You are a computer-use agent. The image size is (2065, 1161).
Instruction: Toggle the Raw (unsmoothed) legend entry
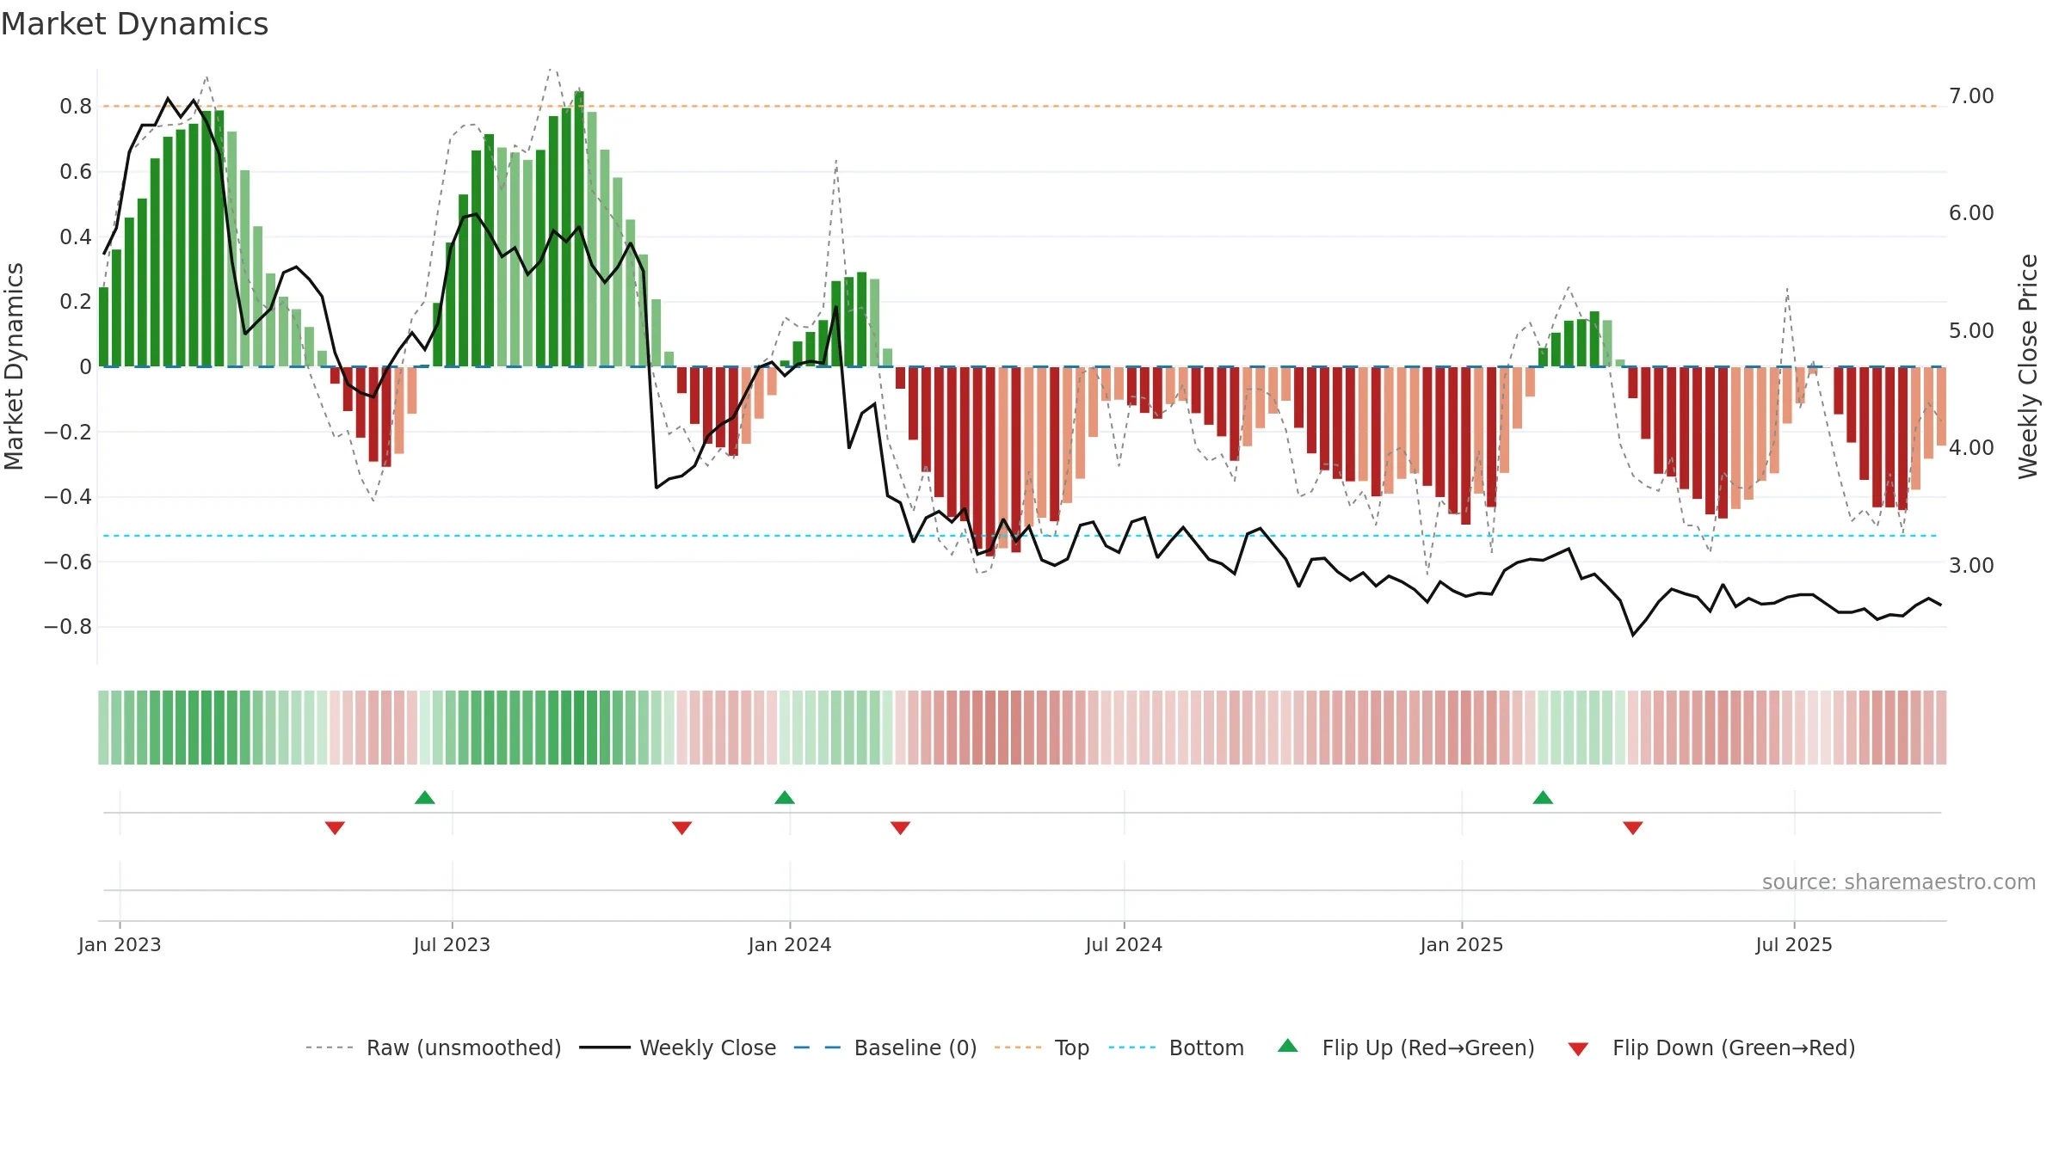(x=433, y=1047)
